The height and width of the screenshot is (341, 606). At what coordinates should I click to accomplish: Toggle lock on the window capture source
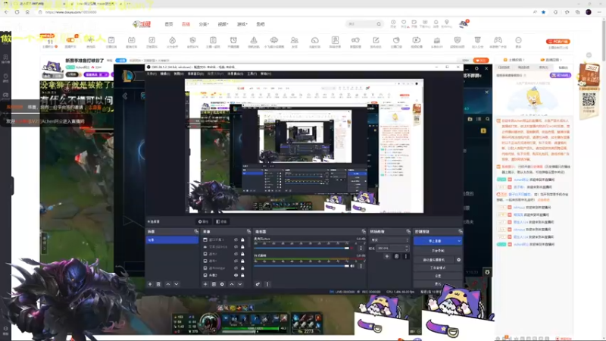(242, 240)
